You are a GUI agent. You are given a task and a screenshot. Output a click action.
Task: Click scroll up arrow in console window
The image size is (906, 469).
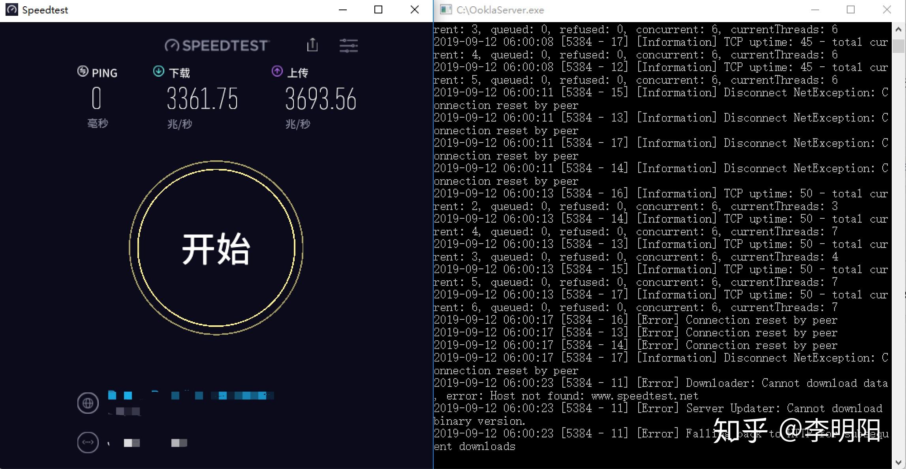coord(898,29)
